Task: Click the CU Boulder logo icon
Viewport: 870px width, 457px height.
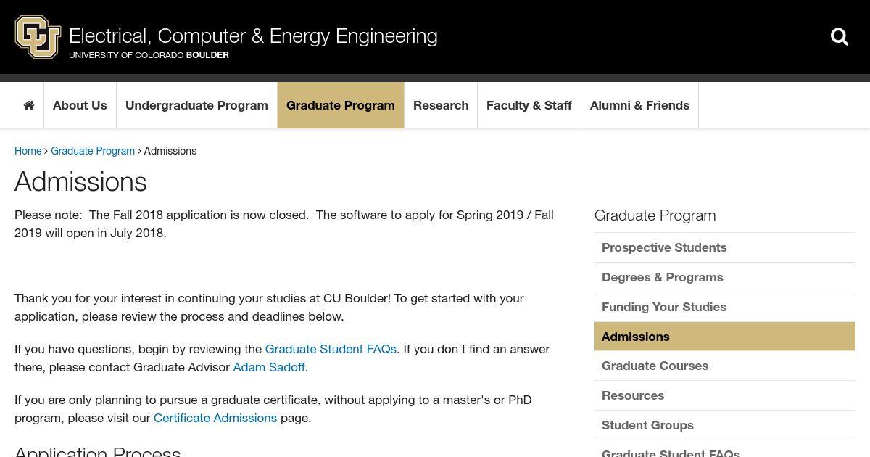Action: (38, 37)
